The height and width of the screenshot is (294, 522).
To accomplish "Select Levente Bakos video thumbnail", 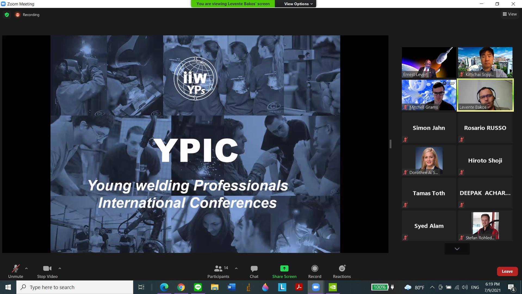I will [485, 95].
